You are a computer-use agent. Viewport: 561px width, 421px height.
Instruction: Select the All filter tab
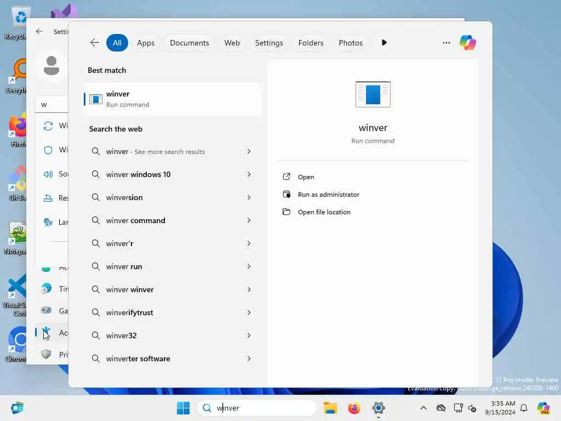click(117, 43)
